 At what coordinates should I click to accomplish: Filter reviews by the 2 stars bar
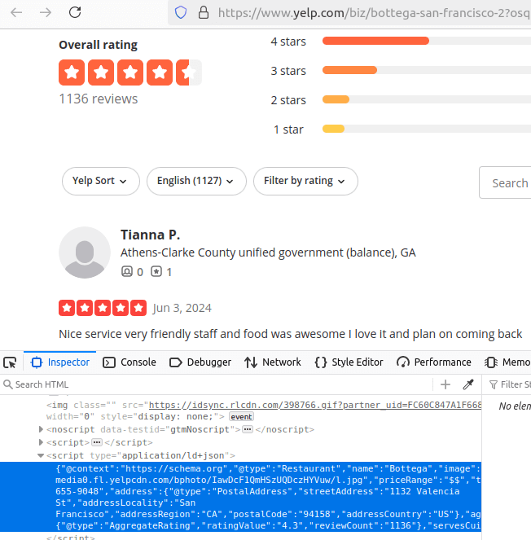click(x=426, y=99)
